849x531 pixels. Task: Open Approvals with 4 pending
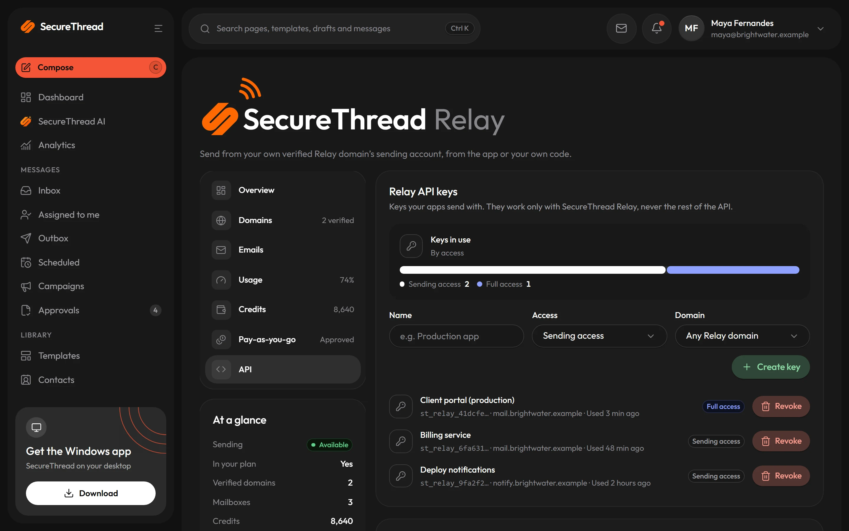click(91, 310)
